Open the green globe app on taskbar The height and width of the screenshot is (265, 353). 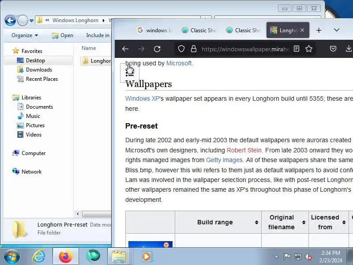(93, 257)
